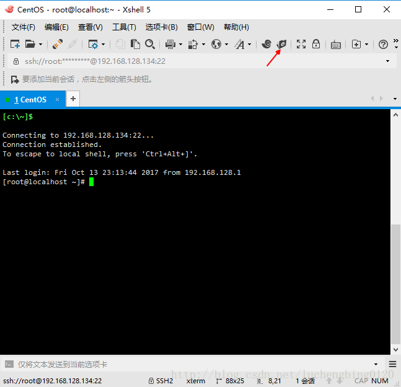This screenshot has height=387, width=401.
Task: Open the 工具(T) menu
Action: pyautogui.click(x=124, y=27)
